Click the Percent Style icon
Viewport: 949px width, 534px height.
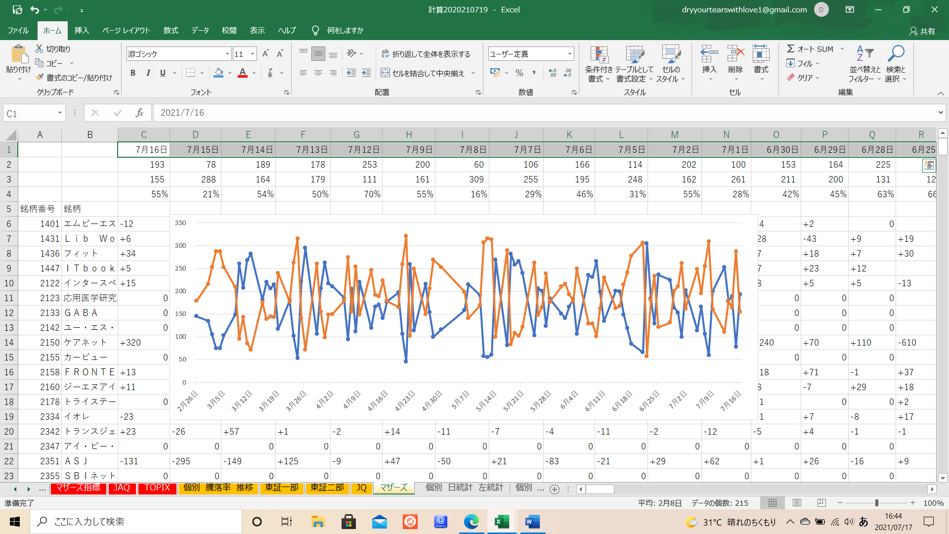coord(519,73)
